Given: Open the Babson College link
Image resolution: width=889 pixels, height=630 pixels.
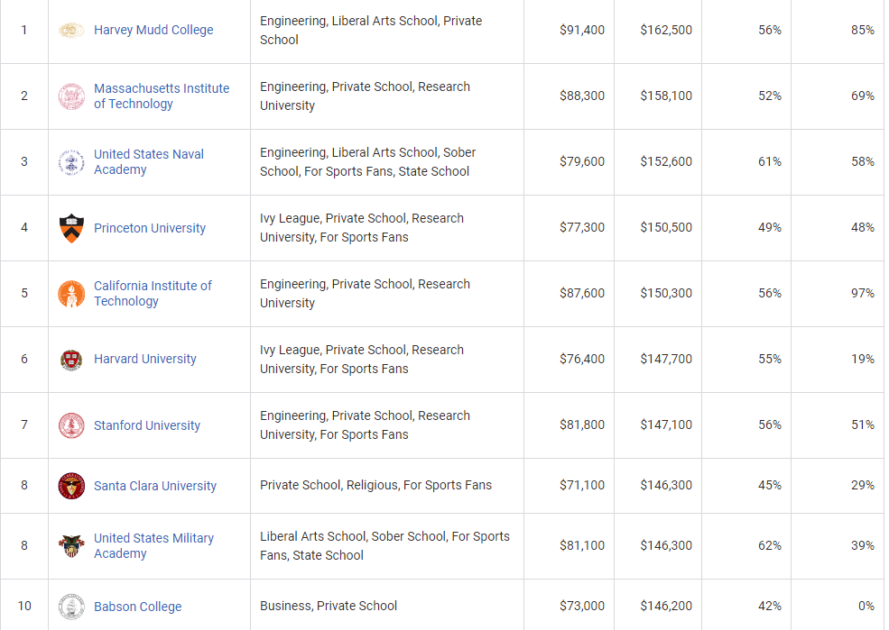Looking at the screenshot, I should click(x=138, y=607).
